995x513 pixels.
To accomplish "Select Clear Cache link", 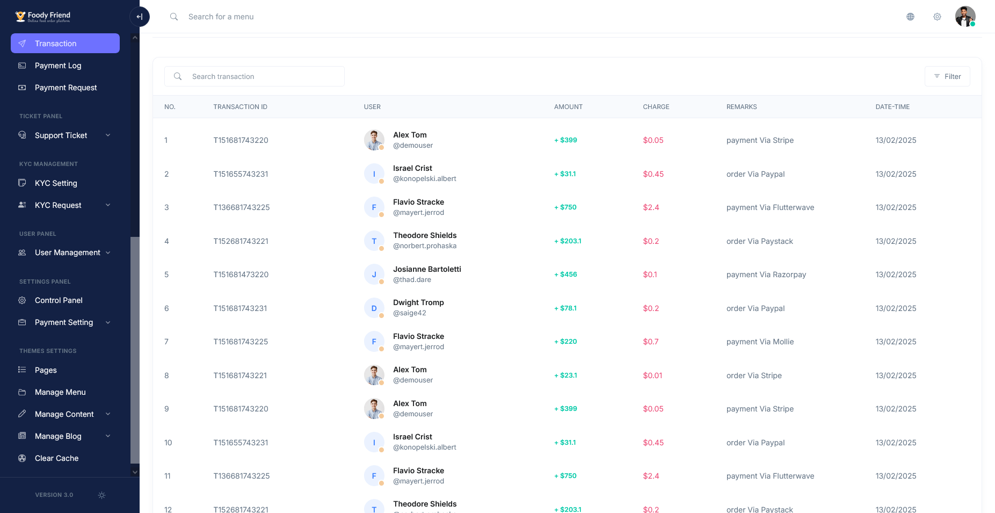I will tap(65, 458).
